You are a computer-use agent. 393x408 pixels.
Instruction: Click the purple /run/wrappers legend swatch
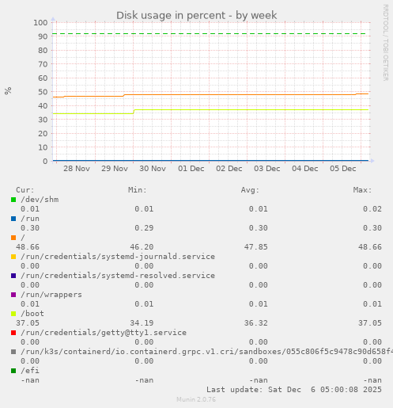13,295
